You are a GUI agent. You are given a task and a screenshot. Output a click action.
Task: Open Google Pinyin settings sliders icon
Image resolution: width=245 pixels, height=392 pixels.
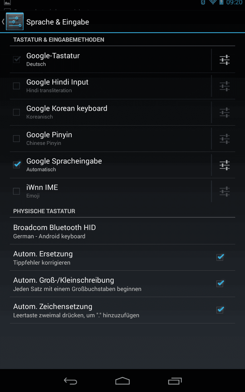(225, 139)
